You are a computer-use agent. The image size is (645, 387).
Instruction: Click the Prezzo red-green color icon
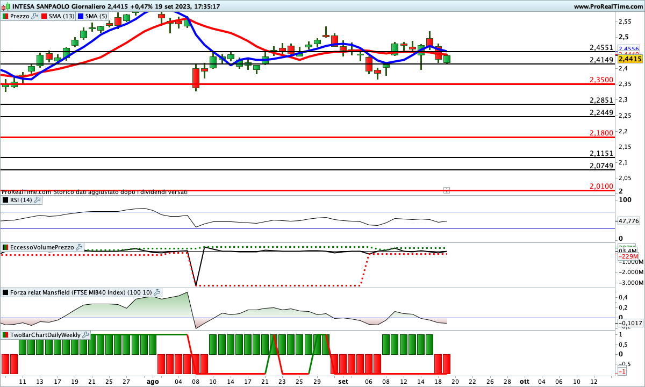coord(5,16)
